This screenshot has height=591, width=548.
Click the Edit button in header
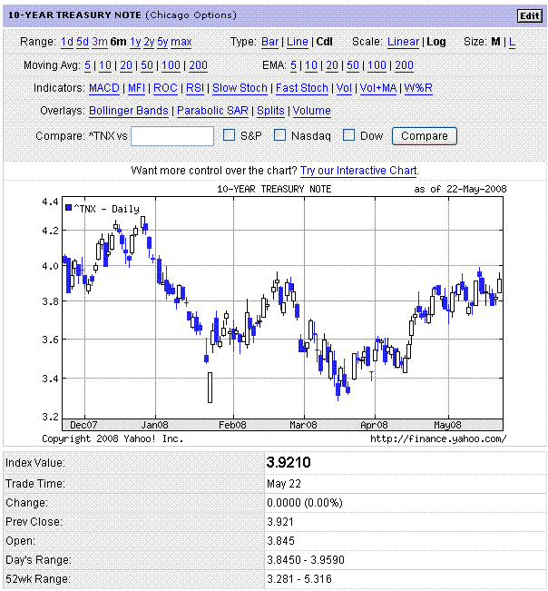[x=529, y=15]
